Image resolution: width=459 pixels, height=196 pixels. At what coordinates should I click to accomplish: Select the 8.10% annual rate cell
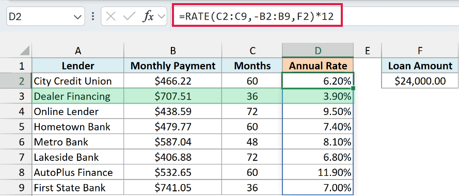click(x=318, y=142)
